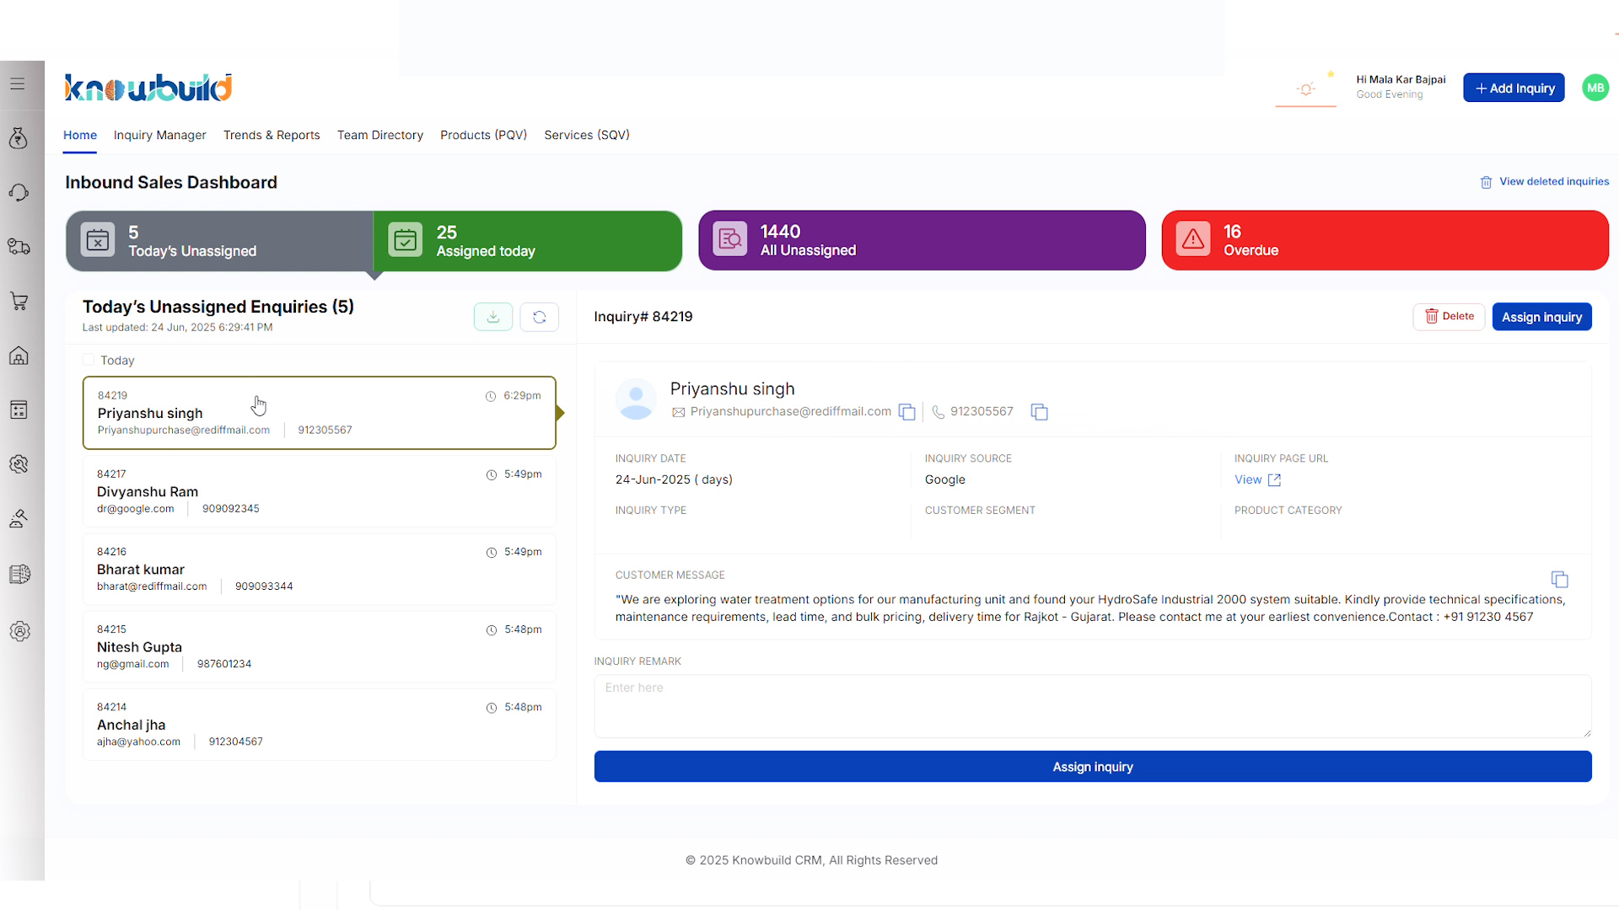The width and height of the screenshot is (1619, 910).
Task: Click the sun notification icon
Action: pyautogui.click(x=1305, y=89)
